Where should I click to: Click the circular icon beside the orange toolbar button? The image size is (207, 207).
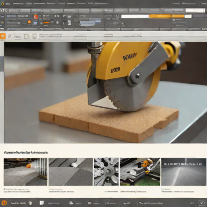[10, 36]
